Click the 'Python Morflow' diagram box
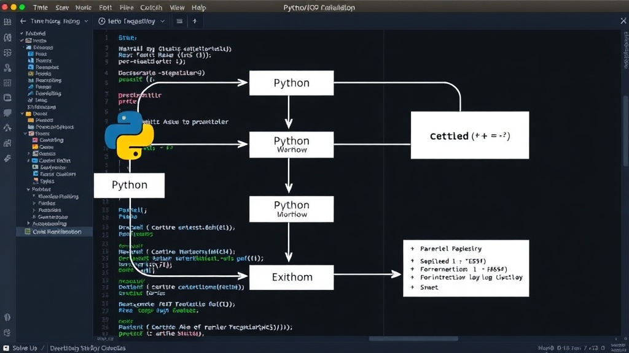The image size is (629, 353). (x=291, y=209)
